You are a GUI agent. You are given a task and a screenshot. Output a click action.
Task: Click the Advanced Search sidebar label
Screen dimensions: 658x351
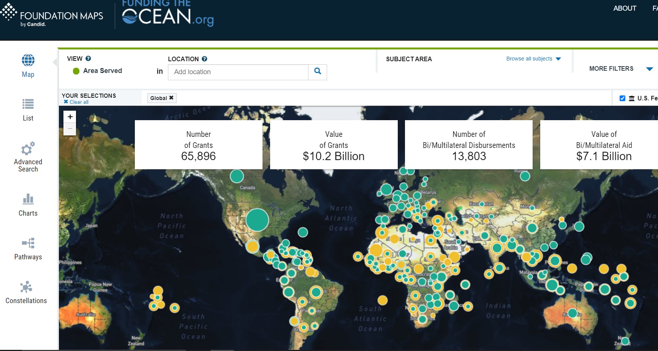pos(28,165)
